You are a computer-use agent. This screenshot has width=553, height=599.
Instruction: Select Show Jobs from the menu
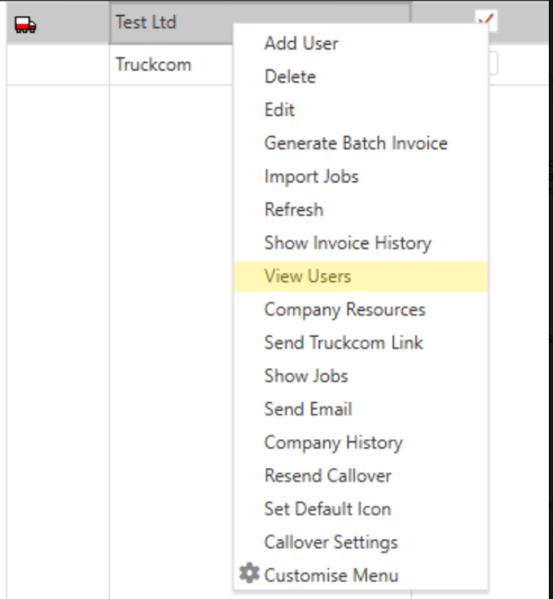pos(305,376)
